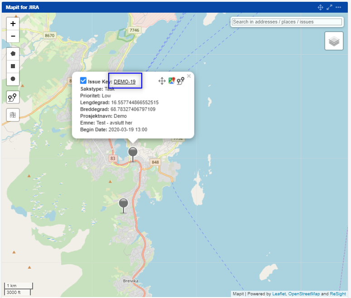Click the lower map marker pin
The width and height of the screenshot is (351, 298).
coord(123,204)
